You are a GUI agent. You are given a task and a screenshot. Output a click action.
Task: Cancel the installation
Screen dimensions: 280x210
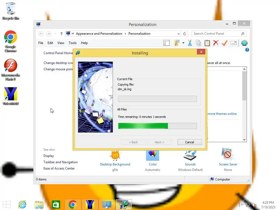pyautogui.click(x=190, y=142)
